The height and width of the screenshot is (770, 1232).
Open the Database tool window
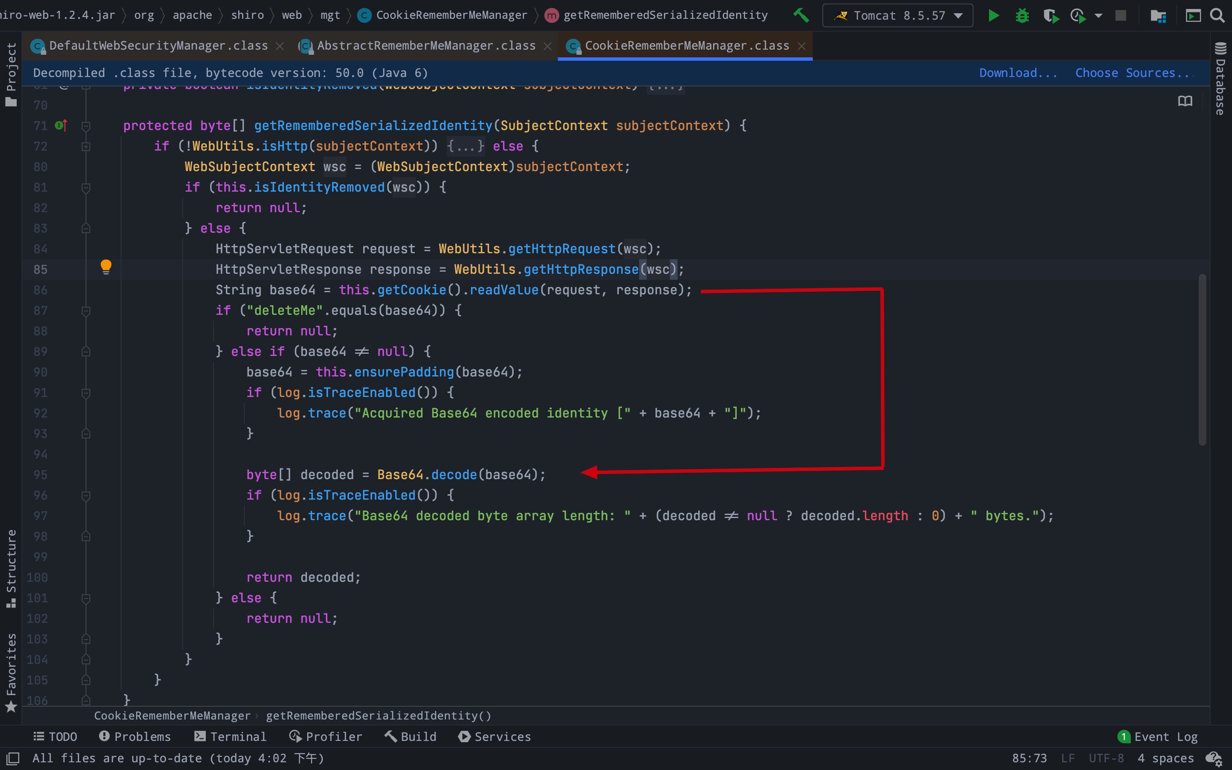pos(1220,79)
